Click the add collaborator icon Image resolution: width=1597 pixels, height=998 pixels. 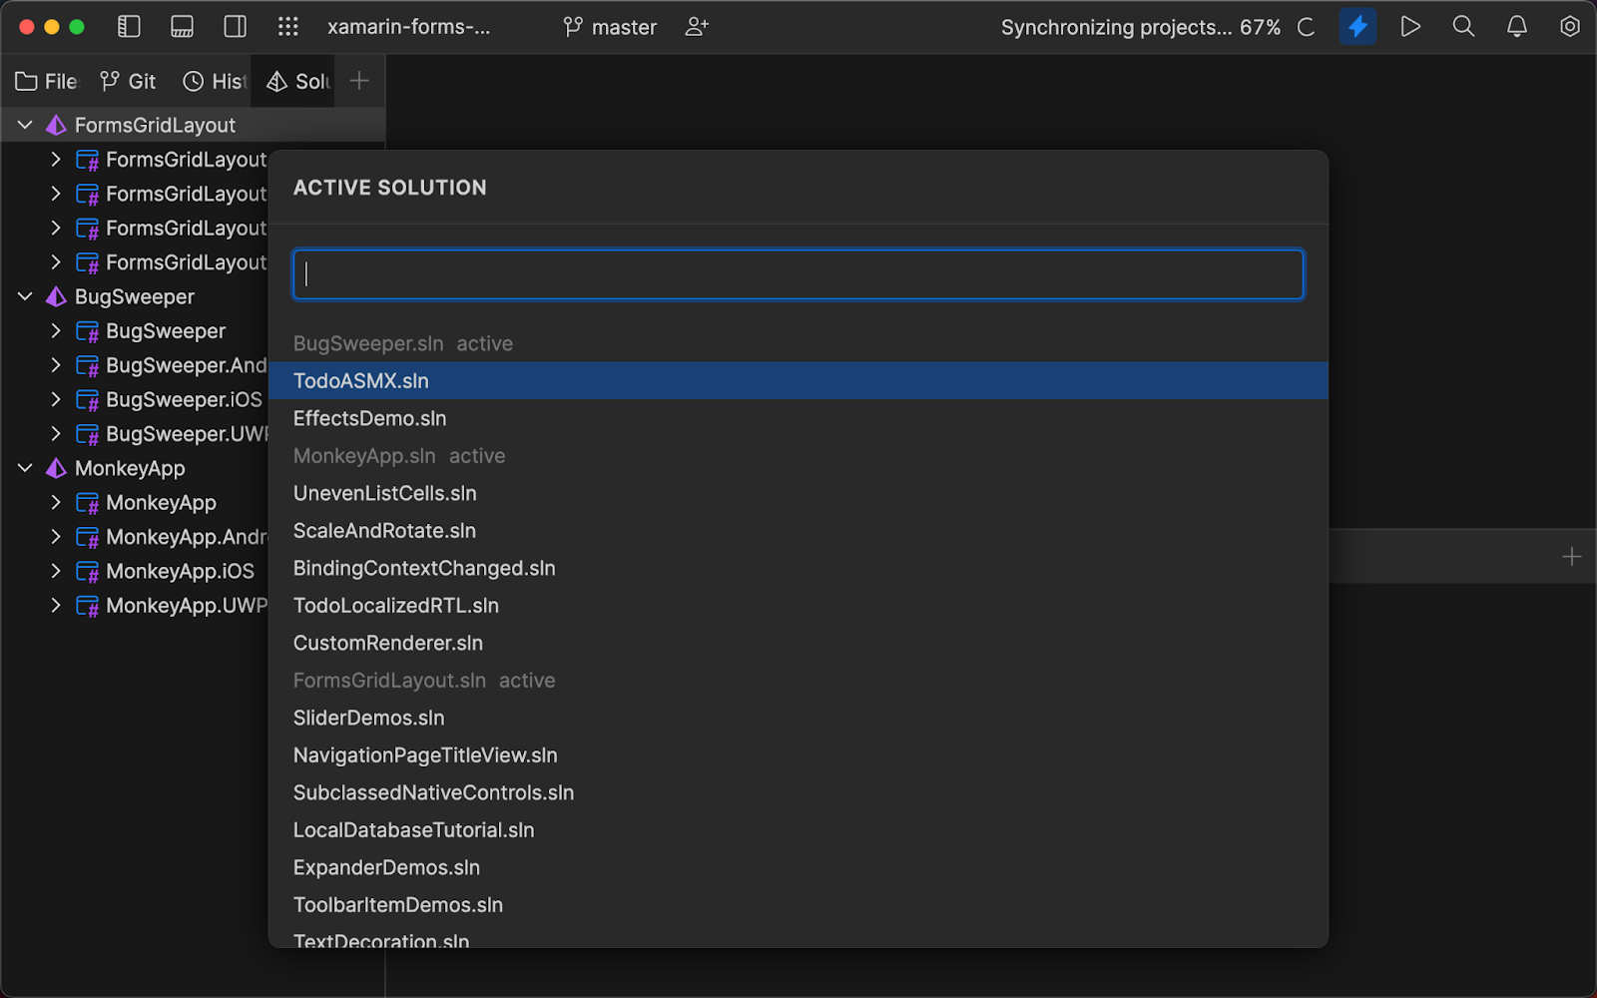pos(697,27)
